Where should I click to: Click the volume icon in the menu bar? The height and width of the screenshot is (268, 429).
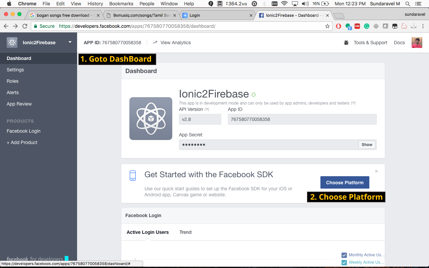point(305,4)
